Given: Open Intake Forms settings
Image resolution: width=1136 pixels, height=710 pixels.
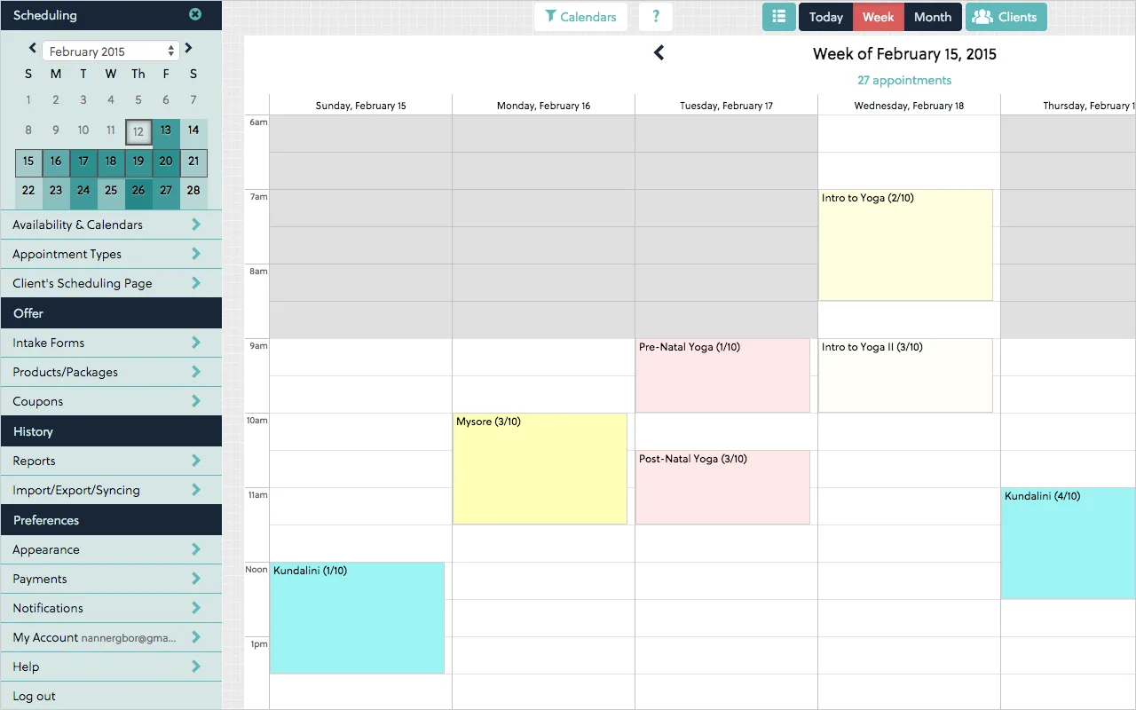Looking at the screenshot, I should click(111, 343).
